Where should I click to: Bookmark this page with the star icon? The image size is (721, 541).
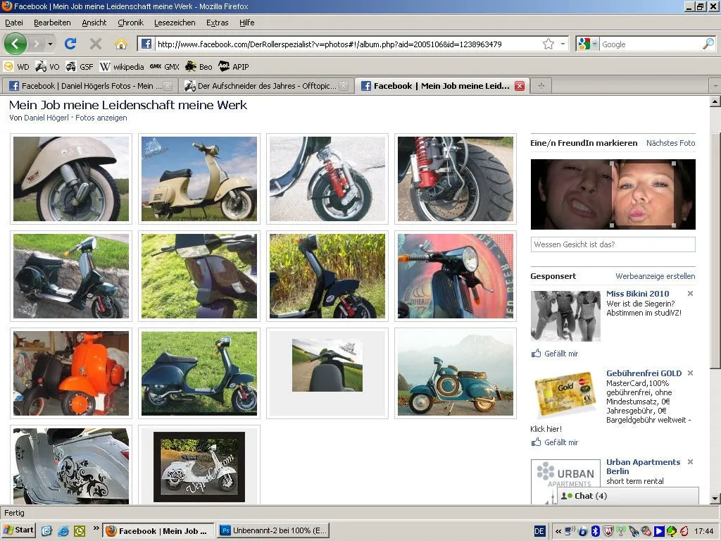pos(548,44)
